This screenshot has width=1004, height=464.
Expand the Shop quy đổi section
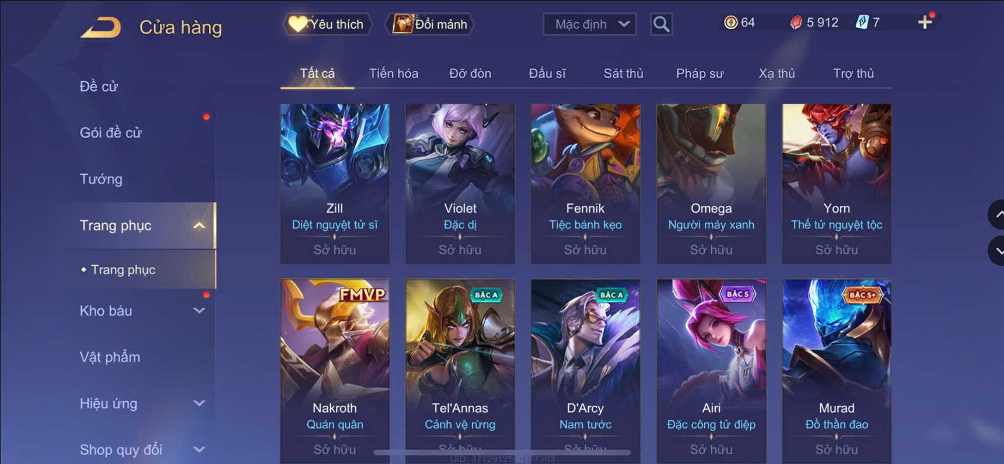(x=199, y=449)
